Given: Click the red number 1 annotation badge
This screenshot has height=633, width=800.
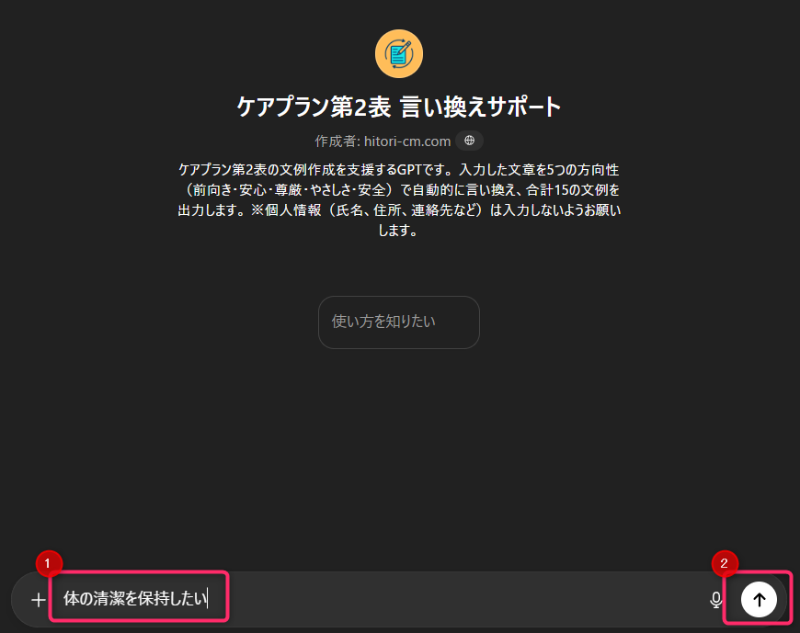Looking at the screenshot, I should pos(48,563).
